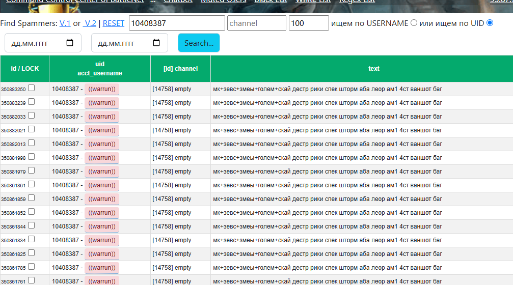Viewport: 513px width, 285px height.
Task: Click the Search... button
Action: point(199,43)
